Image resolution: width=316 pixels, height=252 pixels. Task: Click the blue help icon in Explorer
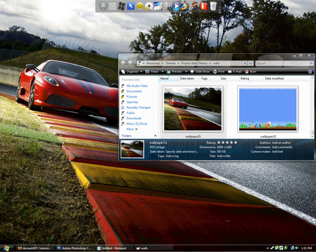310,72
